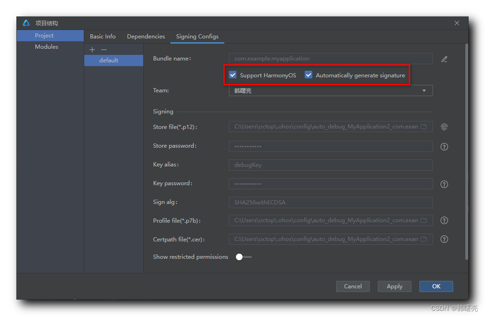
Task: Toggle Show restricted permissions switch
Action: coord(243,256)
